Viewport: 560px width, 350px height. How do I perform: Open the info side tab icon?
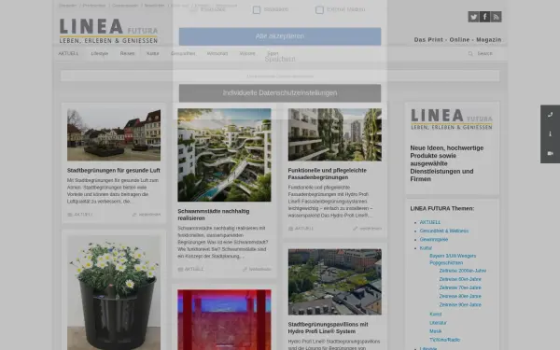[550, 133]
